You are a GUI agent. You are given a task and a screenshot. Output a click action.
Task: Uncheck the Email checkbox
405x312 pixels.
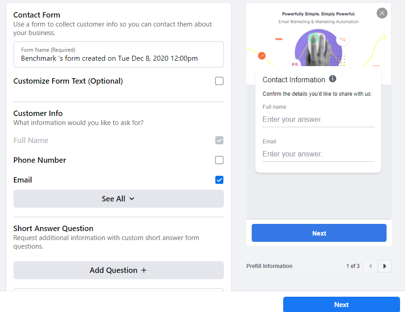pos(219,180)
